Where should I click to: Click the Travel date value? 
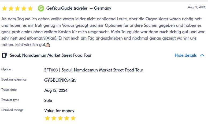tap(56, 90)
